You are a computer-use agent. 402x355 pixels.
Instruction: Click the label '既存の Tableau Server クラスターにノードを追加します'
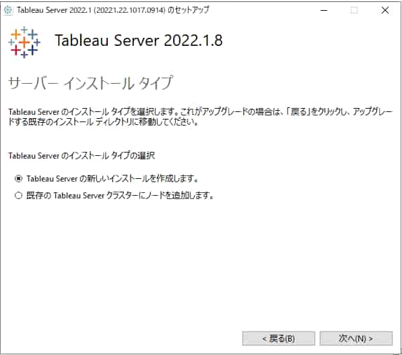click(120, 196)
